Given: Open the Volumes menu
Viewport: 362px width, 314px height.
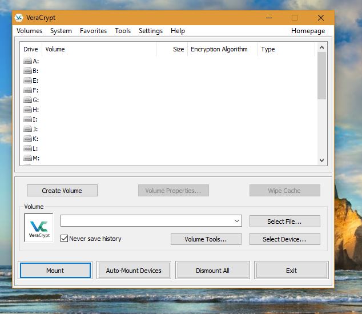Looking at the screenshot, I should point(29,31).
